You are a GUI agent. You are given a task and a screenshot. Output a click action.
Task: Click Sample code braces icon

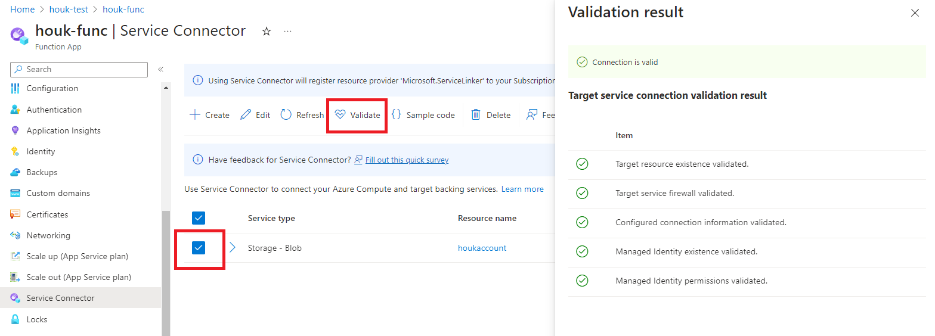(397, 115)
